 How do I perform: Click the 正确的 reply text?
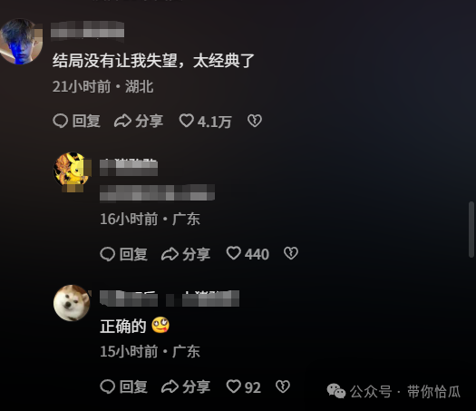[x=123, y=326]
